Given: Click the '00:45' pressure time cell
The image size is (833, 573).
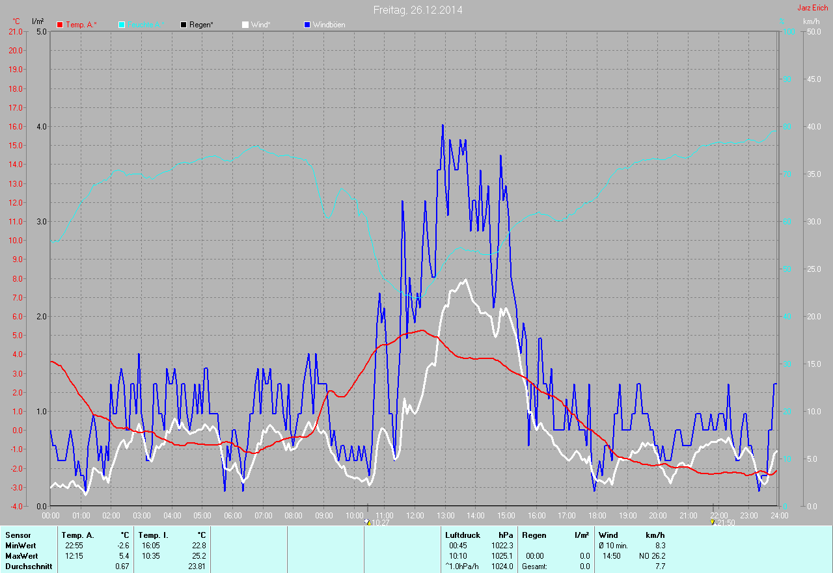Looking at the screenshot, I should tap(458, 546).
